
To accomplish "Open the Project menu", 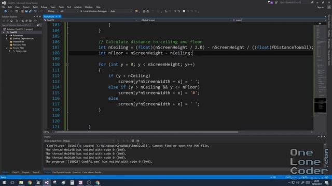I will click(x=26, y=7).
